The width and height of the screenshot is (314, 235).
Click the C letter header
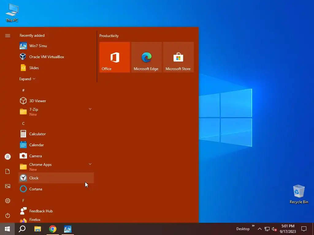coord(23,124)
